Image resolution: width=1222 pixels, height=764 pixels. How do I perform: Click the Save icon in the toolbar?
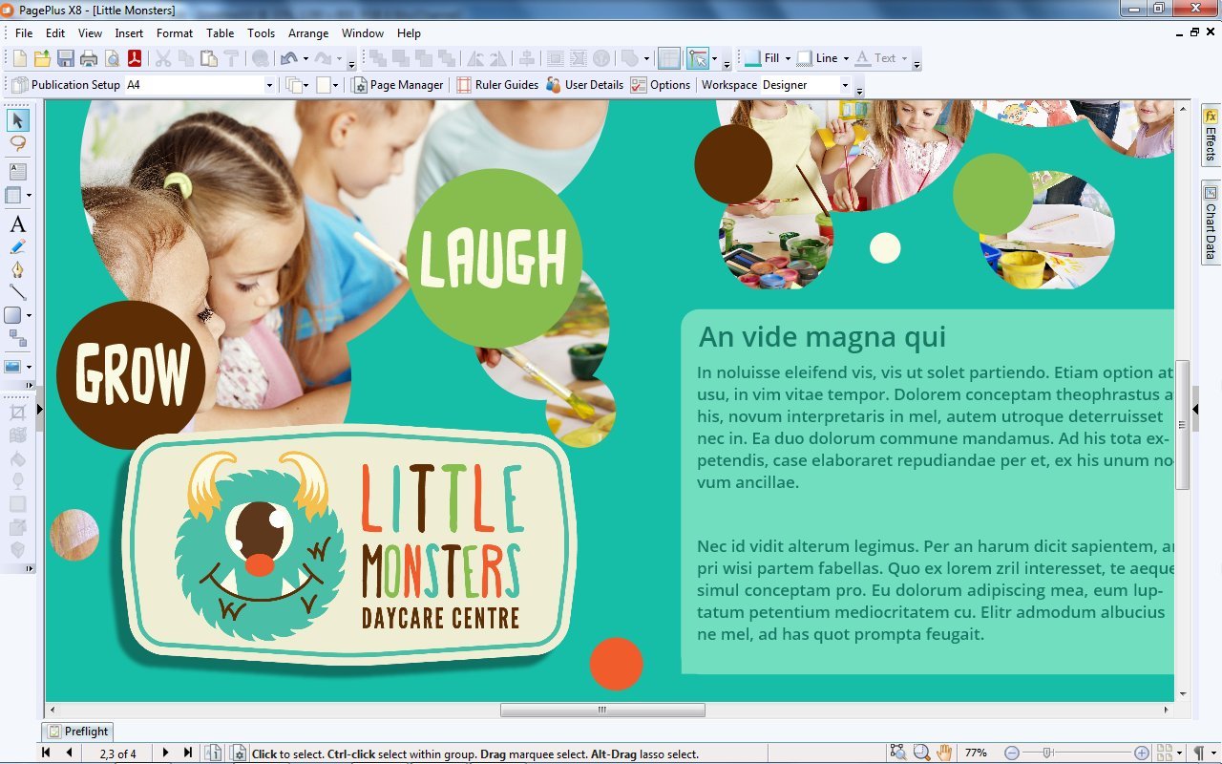(66, 58)
